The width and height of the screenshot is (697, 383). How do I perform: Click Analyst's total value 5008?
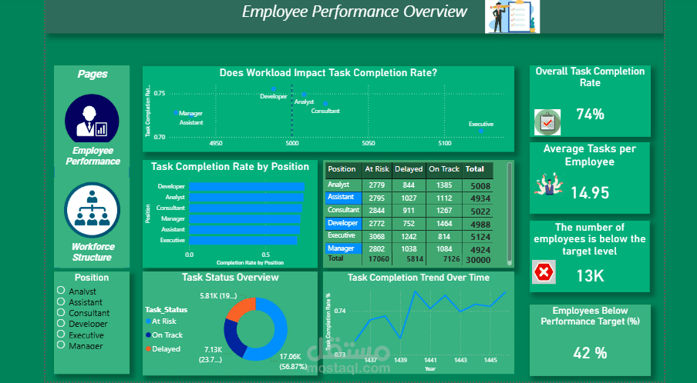click(480, 186)
